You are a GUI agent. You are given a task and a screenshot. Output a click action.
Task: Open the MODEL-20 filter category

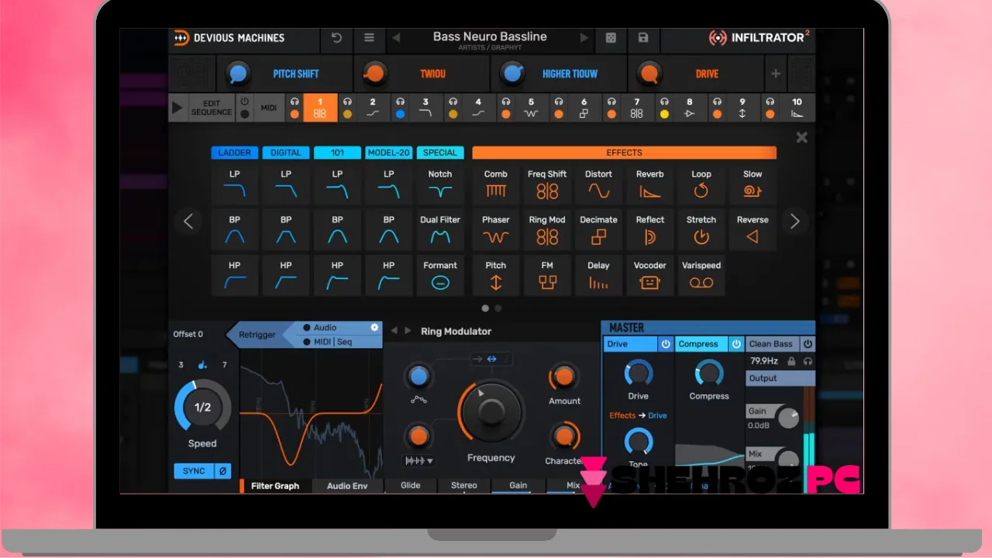pyautogui.click(x=389, y=153)
